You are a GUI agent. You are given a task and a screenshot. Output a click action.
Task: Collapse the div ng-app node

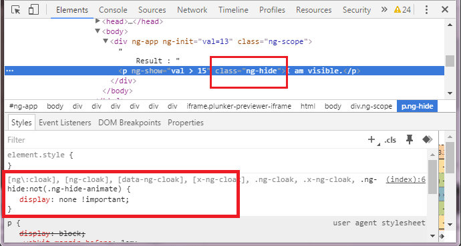[x=106, y=41]
